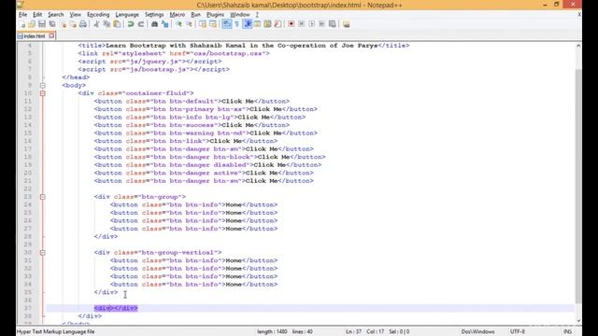Open the Plugins menu
The width and height of the screenshot is (598, 336).
[x=215, y=15]
